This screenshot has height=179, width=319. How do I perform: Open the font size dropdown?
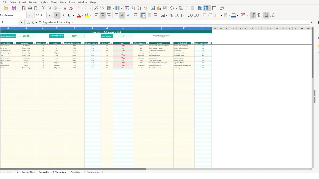click(49, 15)
